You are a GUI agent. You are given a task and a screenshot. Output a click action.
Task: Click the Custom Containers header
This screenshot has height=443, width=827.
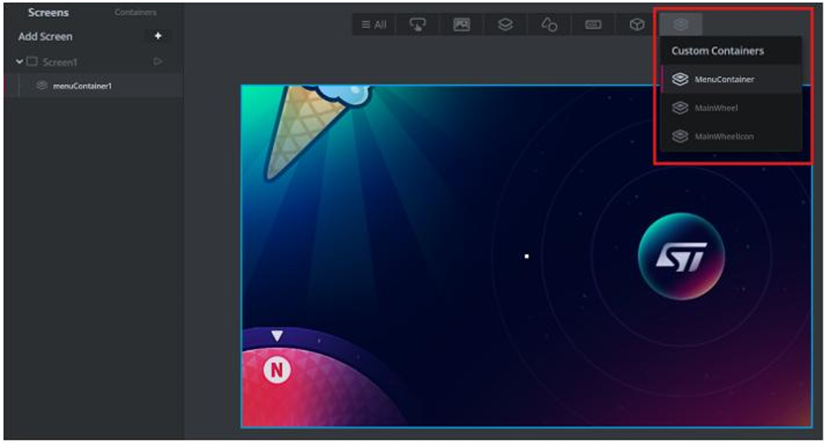click(x=717, y=51)
